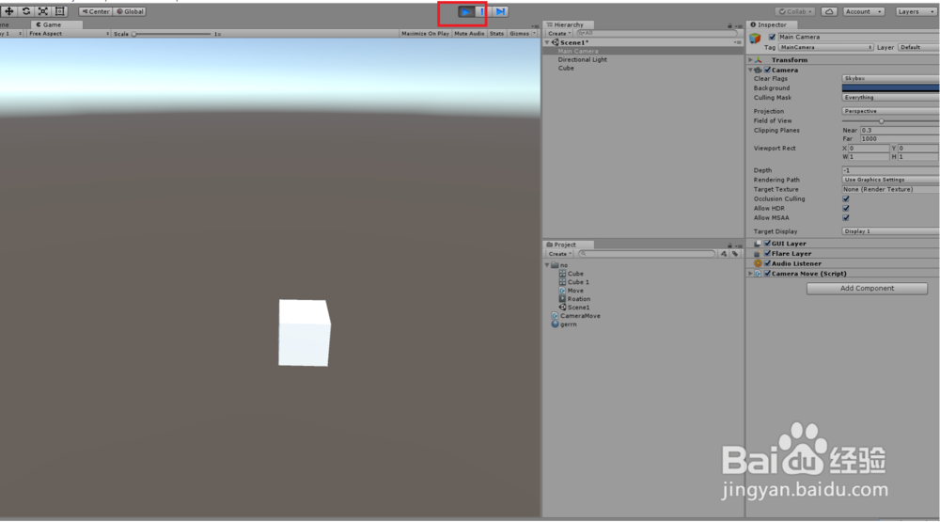Select the Scale transform tool
Screen dimensions: 940x522
point(42,11)
